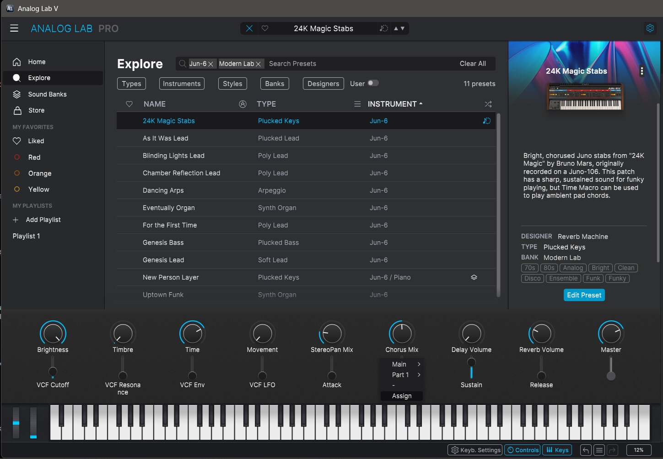Sort by the INSTRUMENT column header
This screenshot has height=459, width=663.
pyautogui.click(x=392, y=104)
